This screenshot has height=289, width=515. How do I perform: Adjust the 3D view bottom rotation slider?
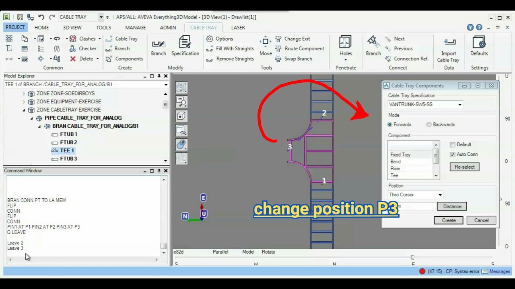click(x=412, y=257)
